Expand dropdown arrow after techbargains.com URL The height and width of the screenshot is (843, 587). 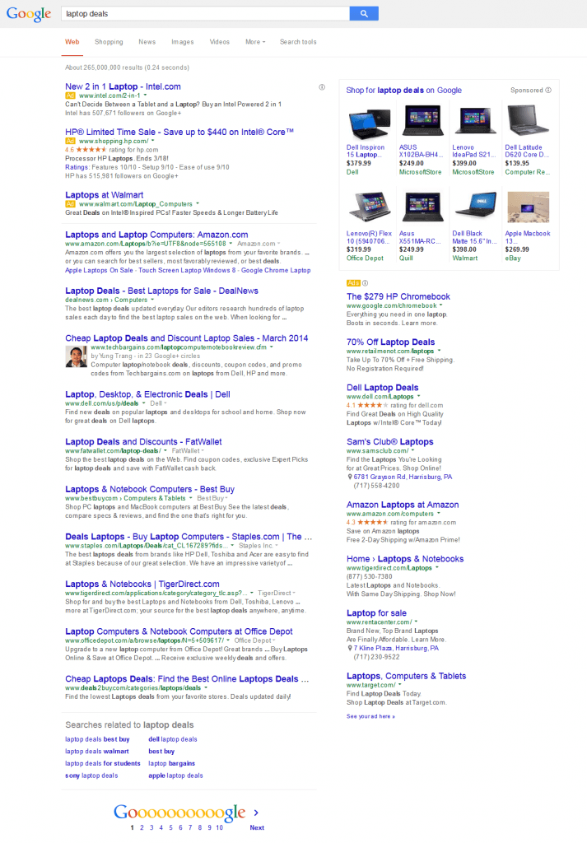click(272, 347)
